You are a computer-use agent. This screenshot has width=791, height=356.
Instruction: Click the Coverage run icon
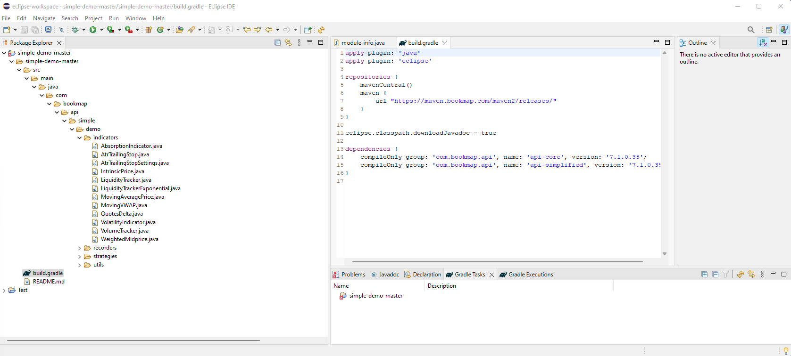click(x=110, y=30)
